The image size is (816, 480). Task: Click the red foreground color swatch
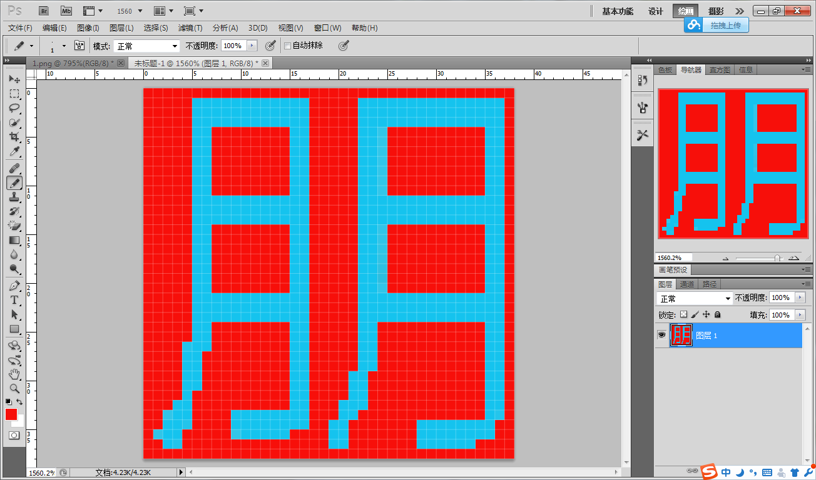coord(11,414)
